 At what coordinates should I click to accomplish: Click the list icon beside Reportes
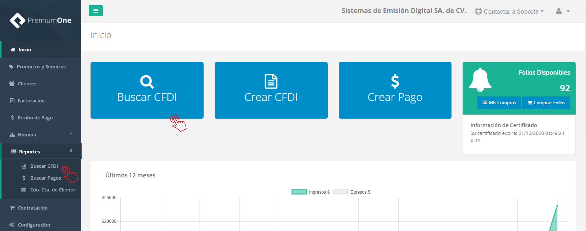(14, 152)
